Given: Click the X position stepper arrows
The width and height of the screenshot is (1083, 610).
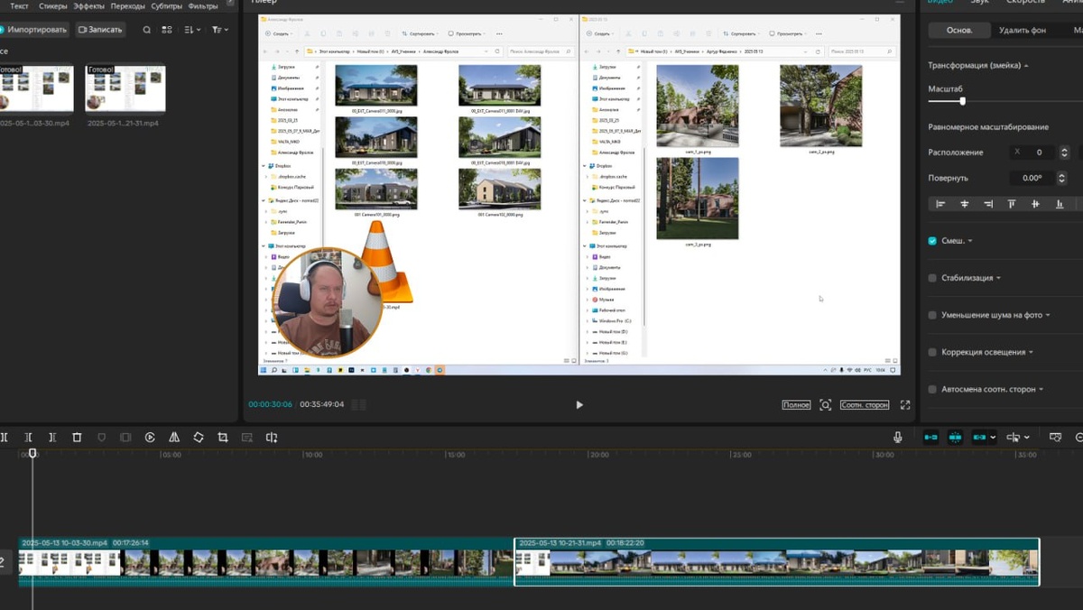Looking at the screenshot, I should coord(1064,152).
